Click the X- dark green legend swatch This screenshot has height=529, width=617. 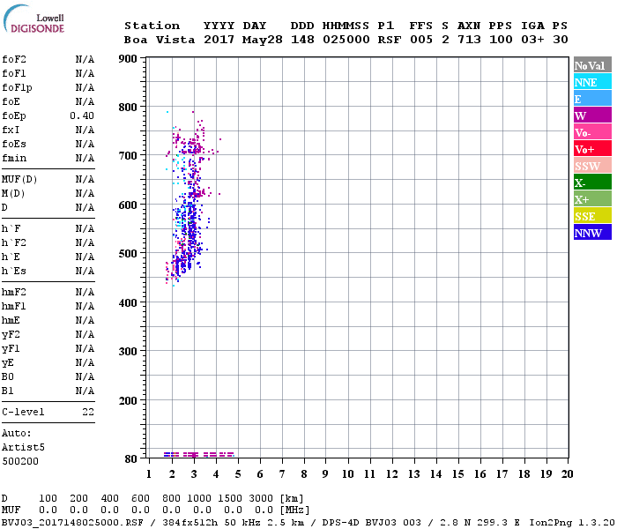[x=592, y=183]
